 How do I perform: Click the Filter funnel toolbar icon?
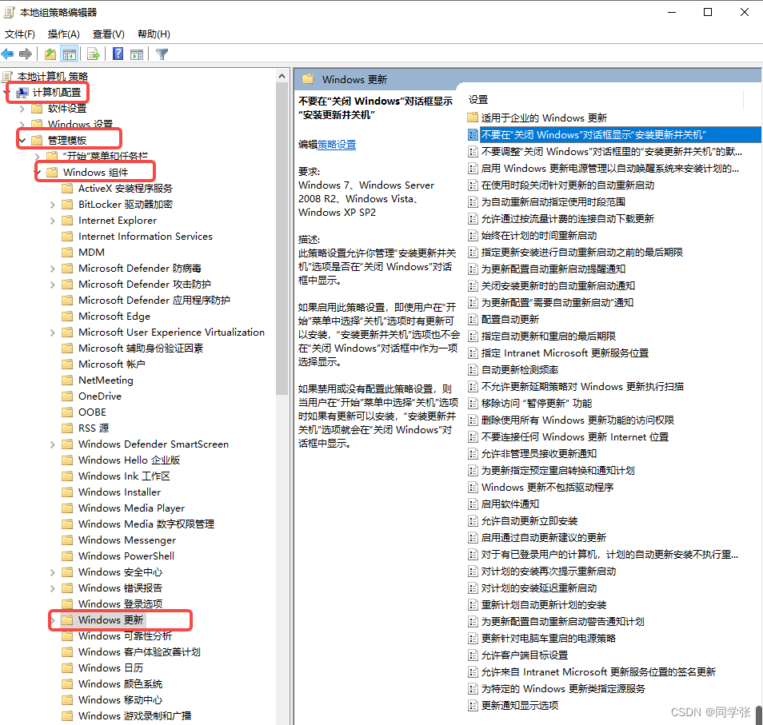tap(162, 54)
